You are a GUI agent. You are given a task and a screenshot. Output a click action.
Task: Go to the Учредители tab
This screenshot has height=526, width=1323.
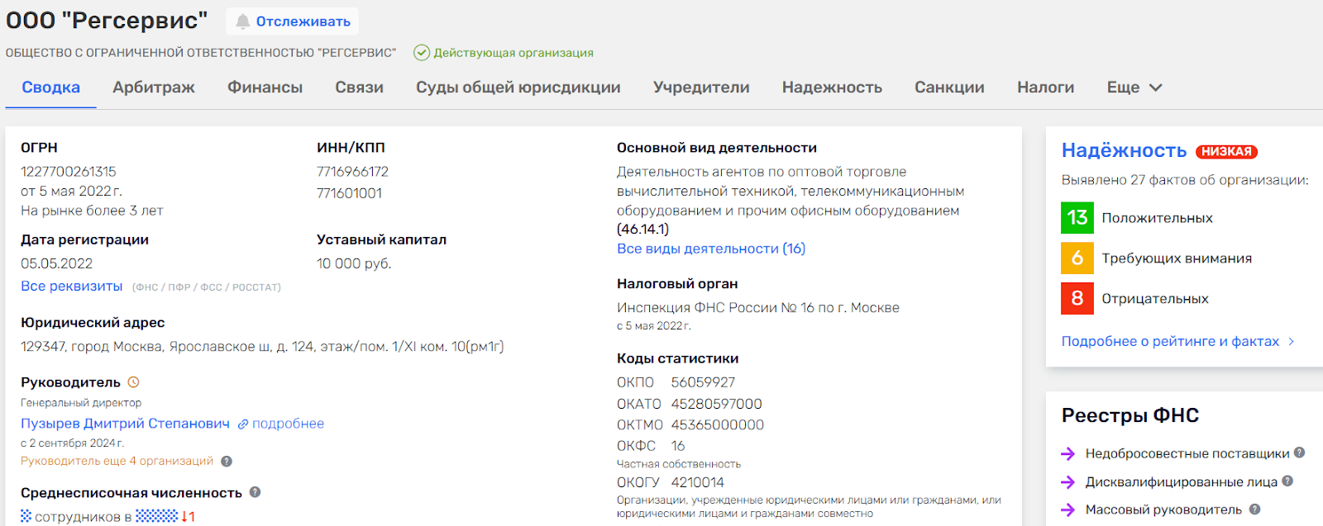pos(700,88)
